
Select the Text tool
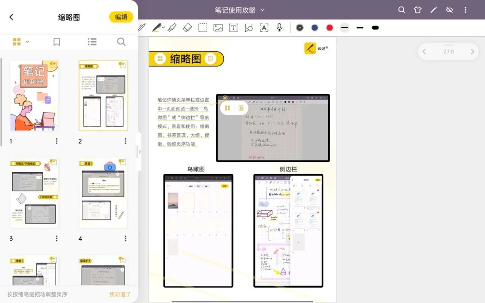click(234, 28)
